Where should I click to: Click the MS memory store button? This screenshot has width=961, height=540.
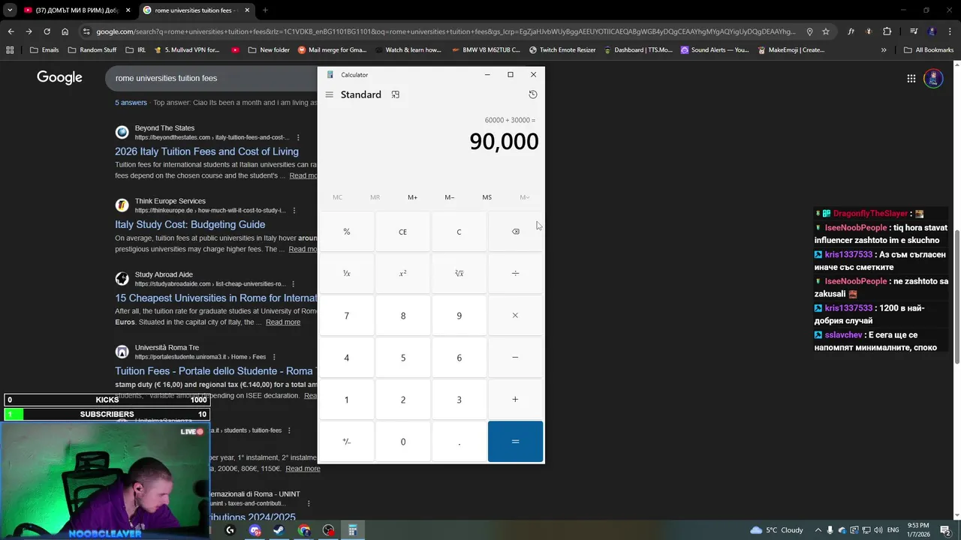tap(487, 197)
